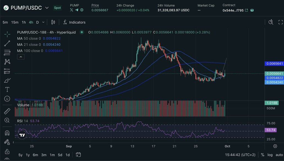
Task: Open the candlestick chart type selector
Action: pos(53,22)
